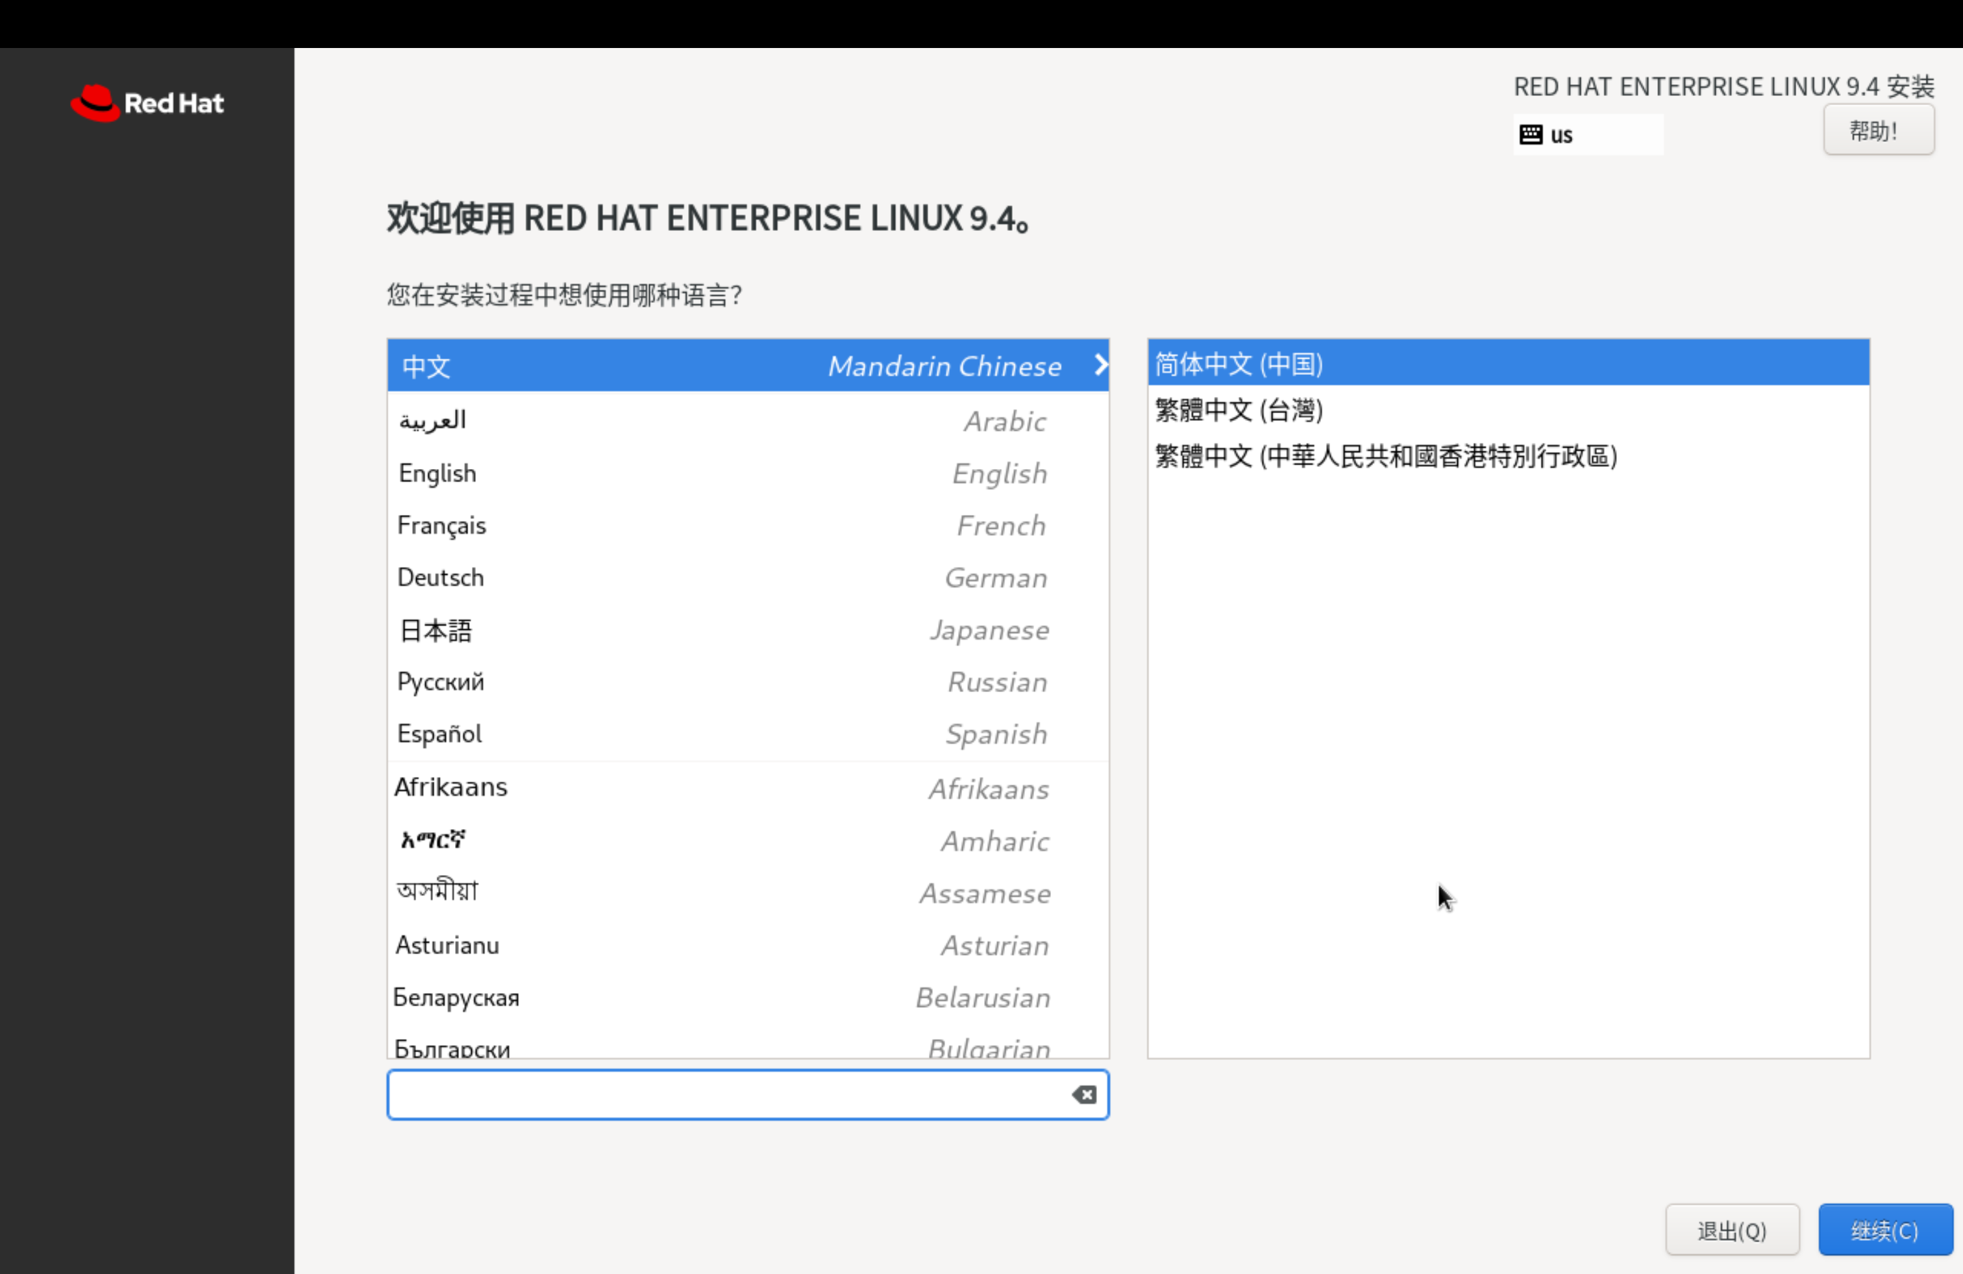Choose Asturianu Asturian language
1963x1274 pixels.
[x=748, y=944]
